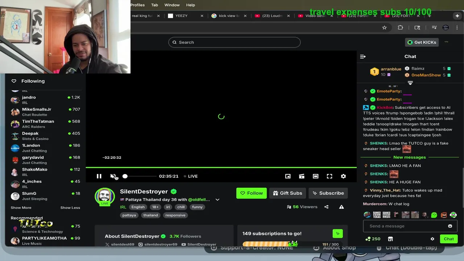The image size is (464, 261).
Task: Open player settings gear
Action: (343, 176)
